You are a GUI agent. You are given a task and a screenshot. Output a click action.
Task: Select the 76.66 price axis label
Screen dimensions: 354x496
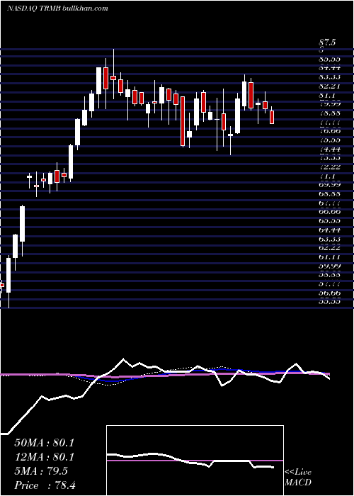329,130
